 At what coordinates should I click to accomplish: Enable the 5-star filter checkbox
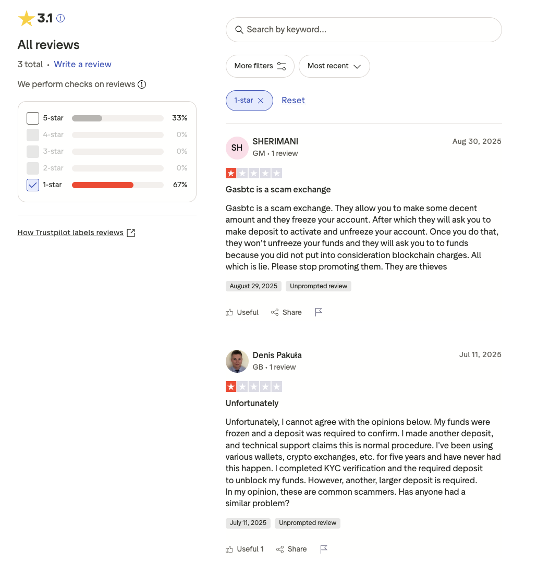[33, 118]
